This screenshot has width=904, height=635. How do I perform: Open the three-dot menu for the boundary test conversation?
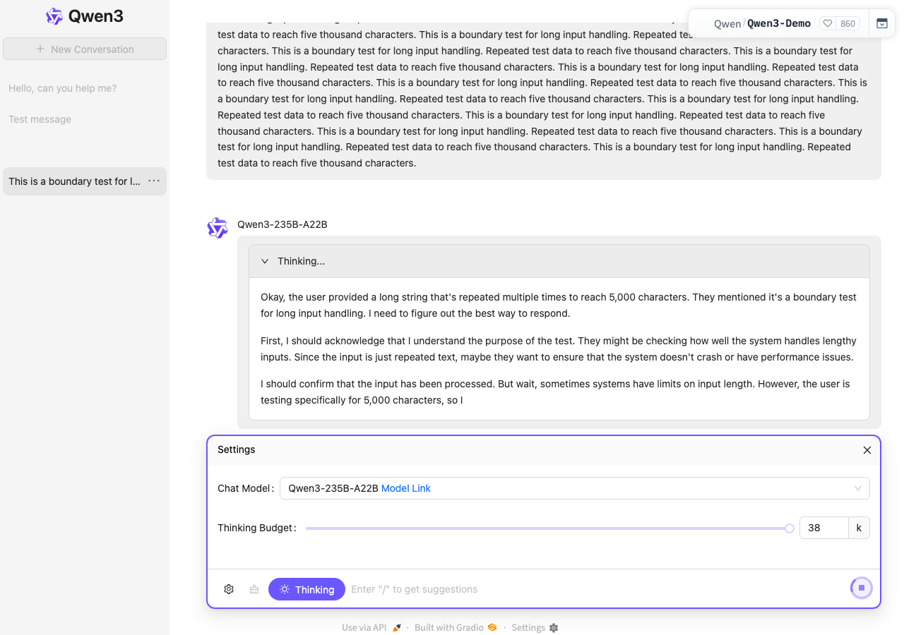154,181
